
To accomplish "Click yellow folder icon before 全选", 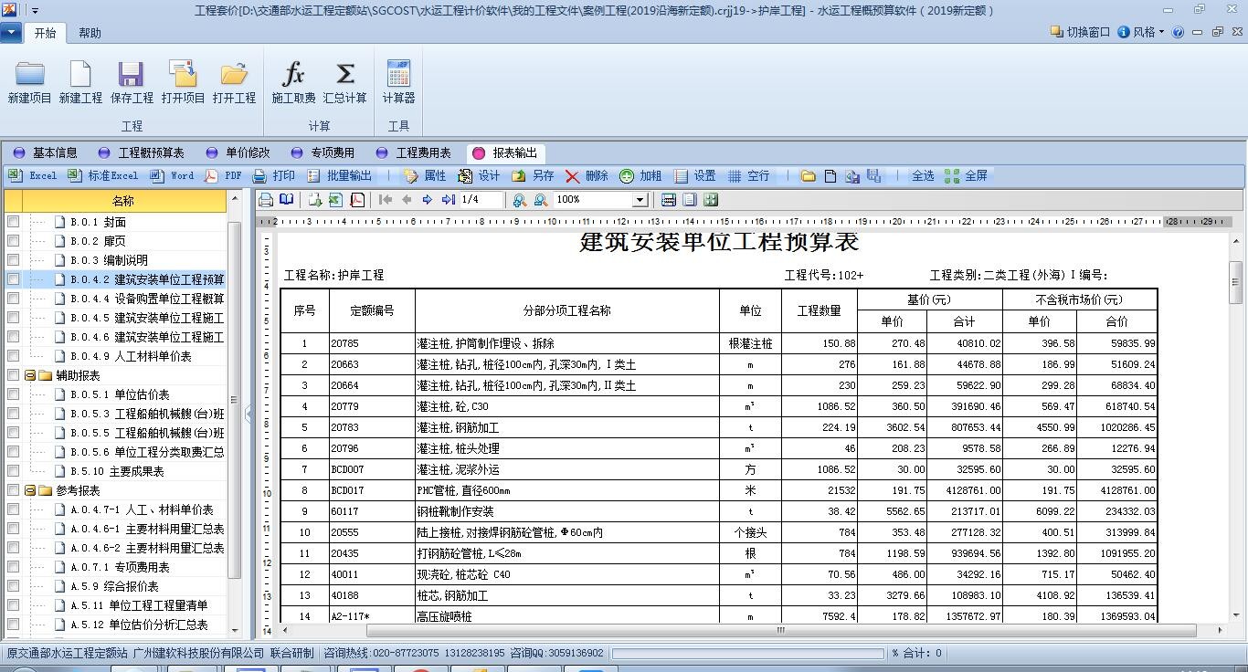I will [809, 176].
